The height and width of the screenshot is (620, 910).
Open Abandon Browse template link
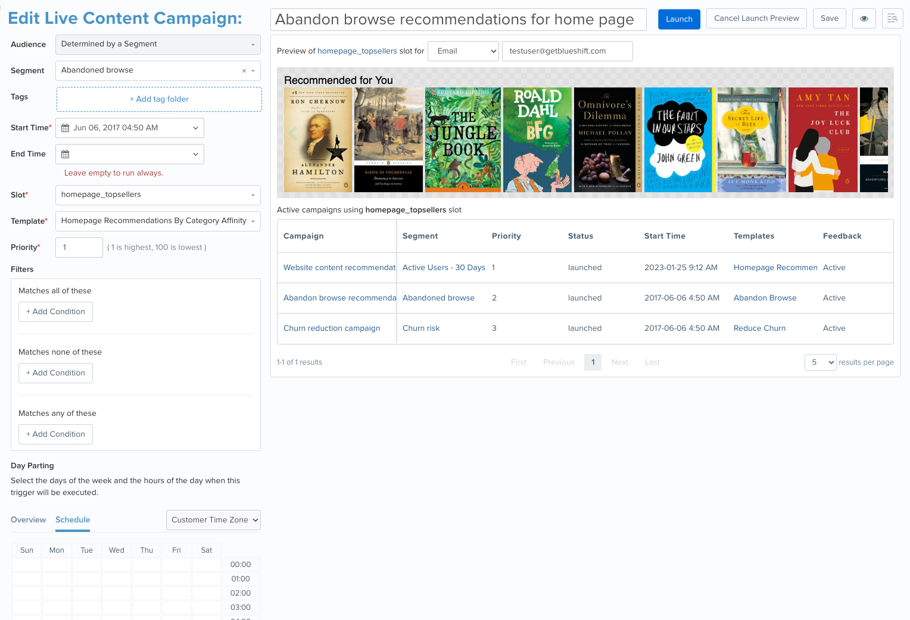(x=765, y=298)
